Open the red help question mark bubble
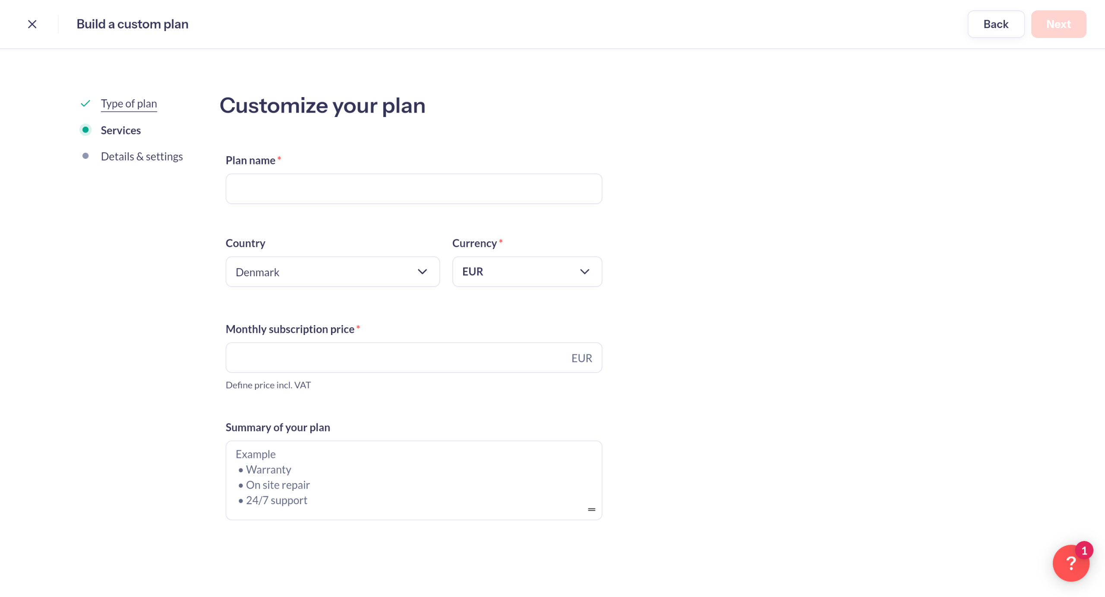Image resolution: width=1105 pixels, height=597 pixels. [x=1070, y=563]
